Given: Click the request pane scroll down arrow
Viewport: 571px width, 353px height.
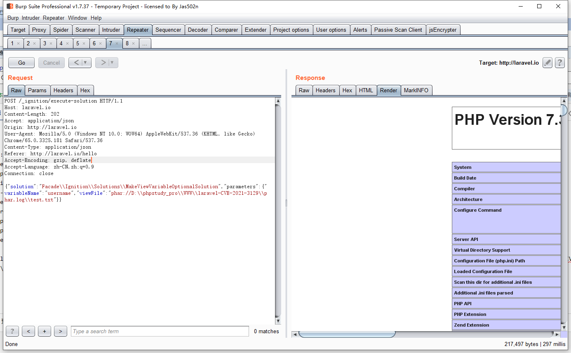Looking at the screenshot, I should coord(278,321).
